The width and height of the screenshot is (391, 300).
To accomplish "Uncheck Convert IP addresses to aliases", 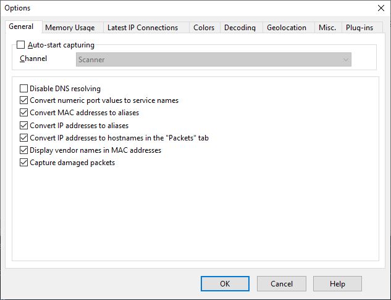I will click(x=24, y=126).
